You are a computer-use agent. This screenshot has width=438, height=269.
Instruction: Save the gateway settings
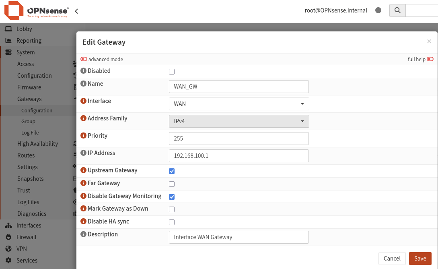(420, 259)
